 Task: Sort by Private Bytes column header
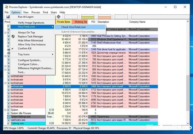[63, 22]
